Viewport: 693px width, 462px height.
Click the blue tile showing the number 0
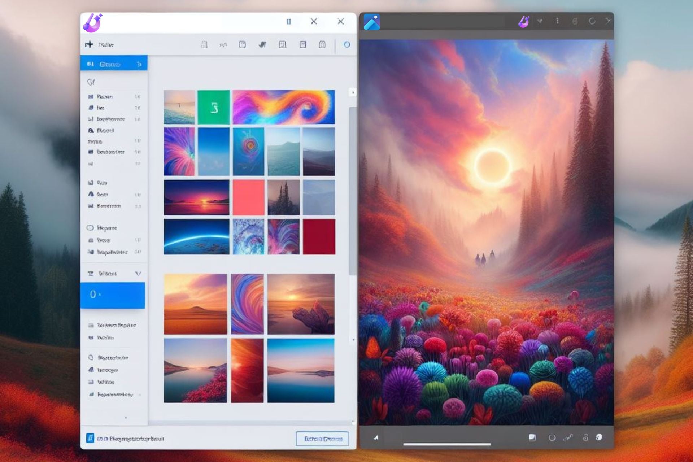pos(112,295)
